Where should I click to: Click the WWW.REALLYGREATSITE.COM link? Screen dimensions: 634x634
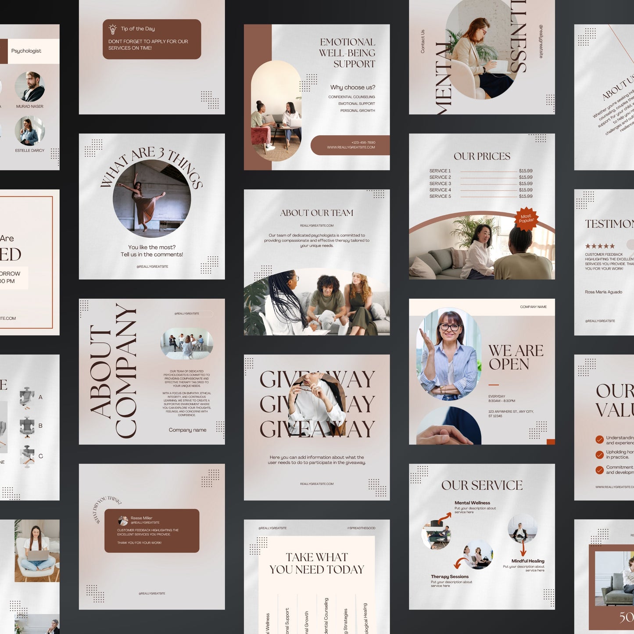pos(351,147)
